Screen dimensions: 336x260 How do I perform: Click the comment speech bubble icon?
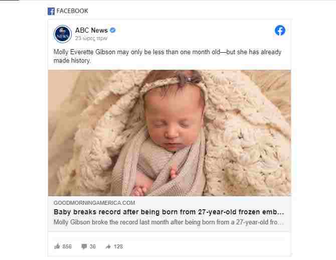pos(84,246)
